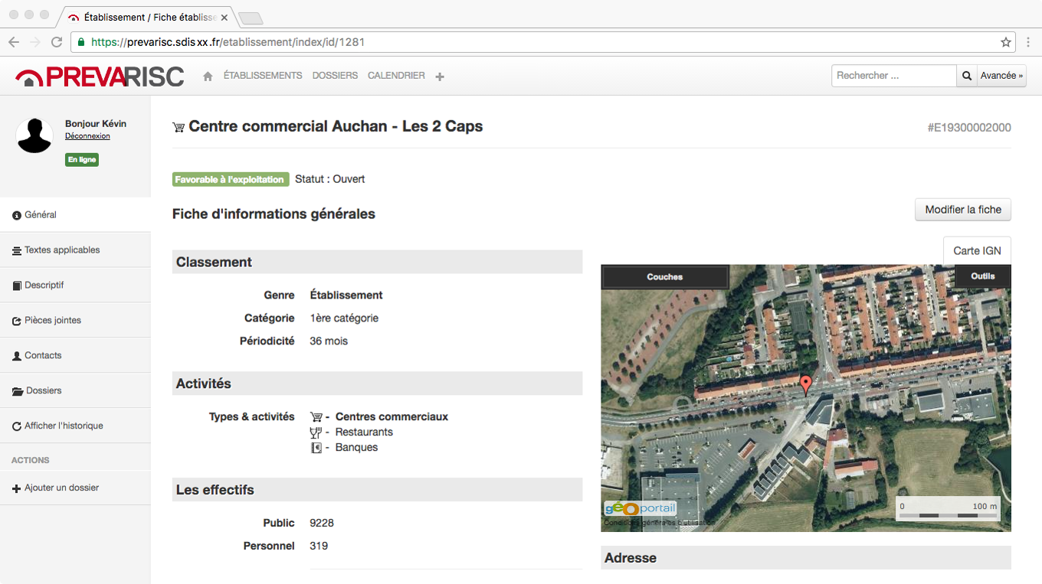Open the CALENDRIER menu
1042x584 pixels.
(x=396, y=76)
